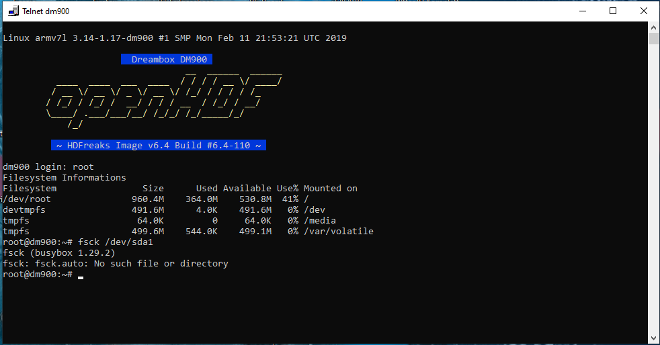Click the '/dev/root' filesystem entry
The height and width of the screenshot is (345, 660).
click(x=27, y=199)
